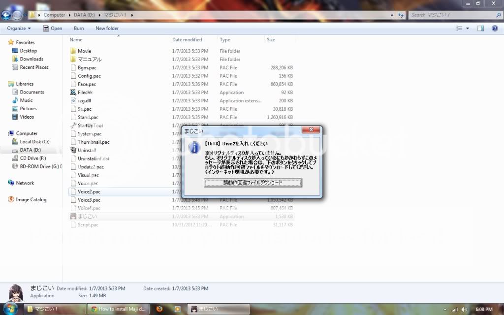Click the Burn toolbar button
504x315 pixels.
[79, 29]
